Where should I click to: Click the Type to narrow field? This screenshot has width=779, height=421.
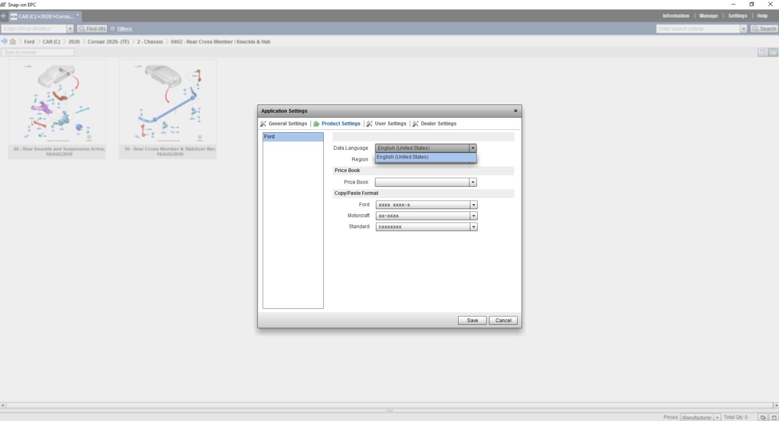click(37, 52)
